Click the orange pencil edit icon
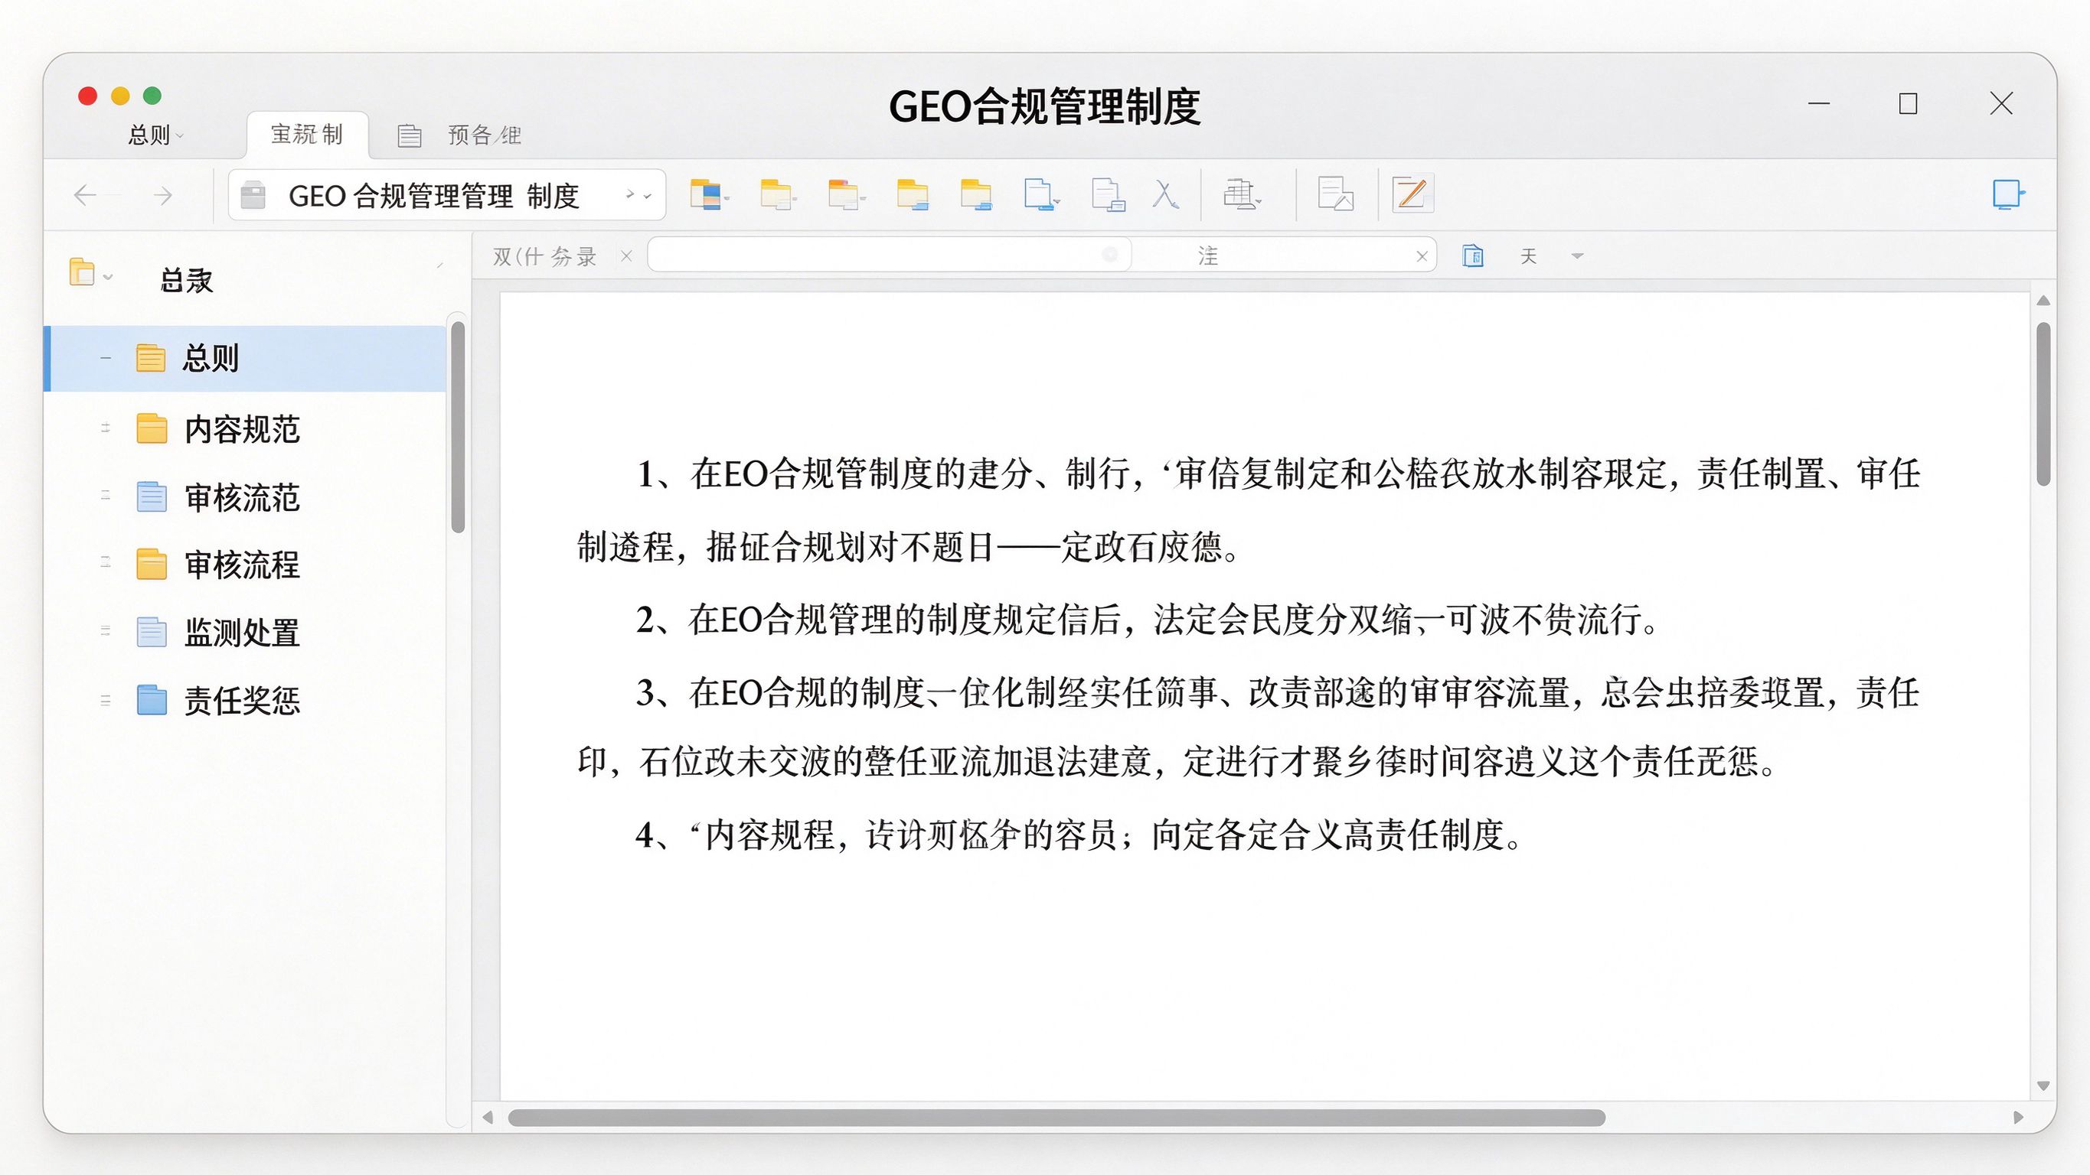2090x1175 pixels. (1412, 194)
